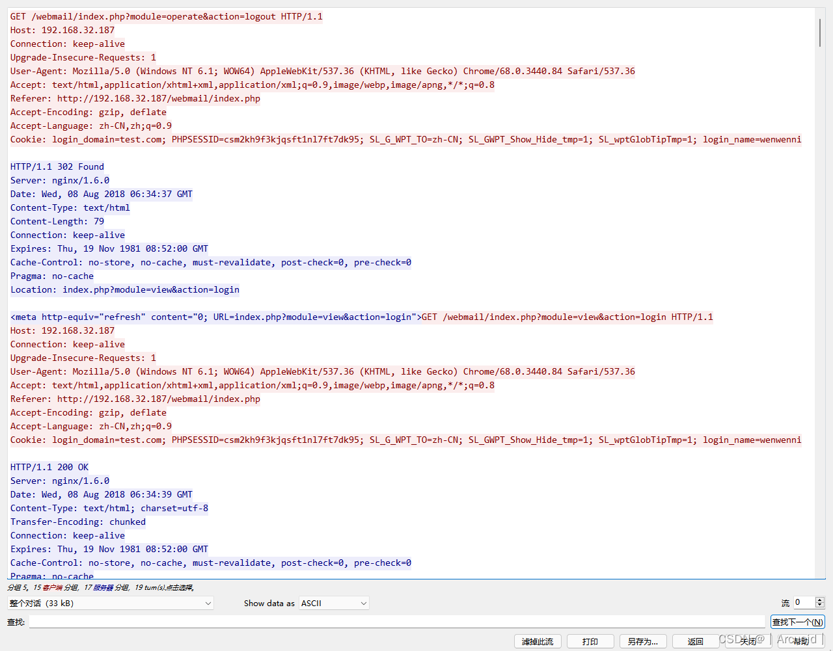Image resolution: width=833 pixels, height=651 pixels.
Task: Click the 另存为... save as button
Action: point(643,641)
